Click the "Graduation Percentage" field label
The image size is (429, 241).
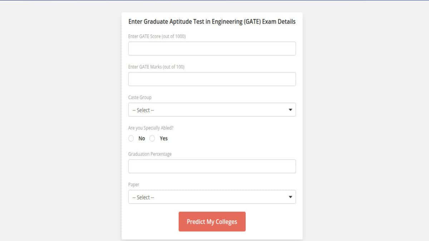(150, 154)
